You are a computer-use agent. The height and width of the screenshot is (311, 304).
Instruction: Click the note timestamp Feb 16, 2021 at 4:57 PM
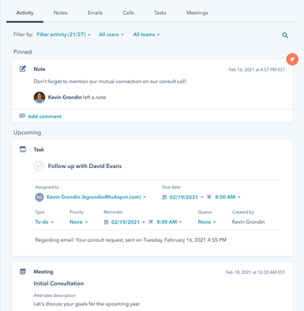pyautogui.click(x=257, y=70)
